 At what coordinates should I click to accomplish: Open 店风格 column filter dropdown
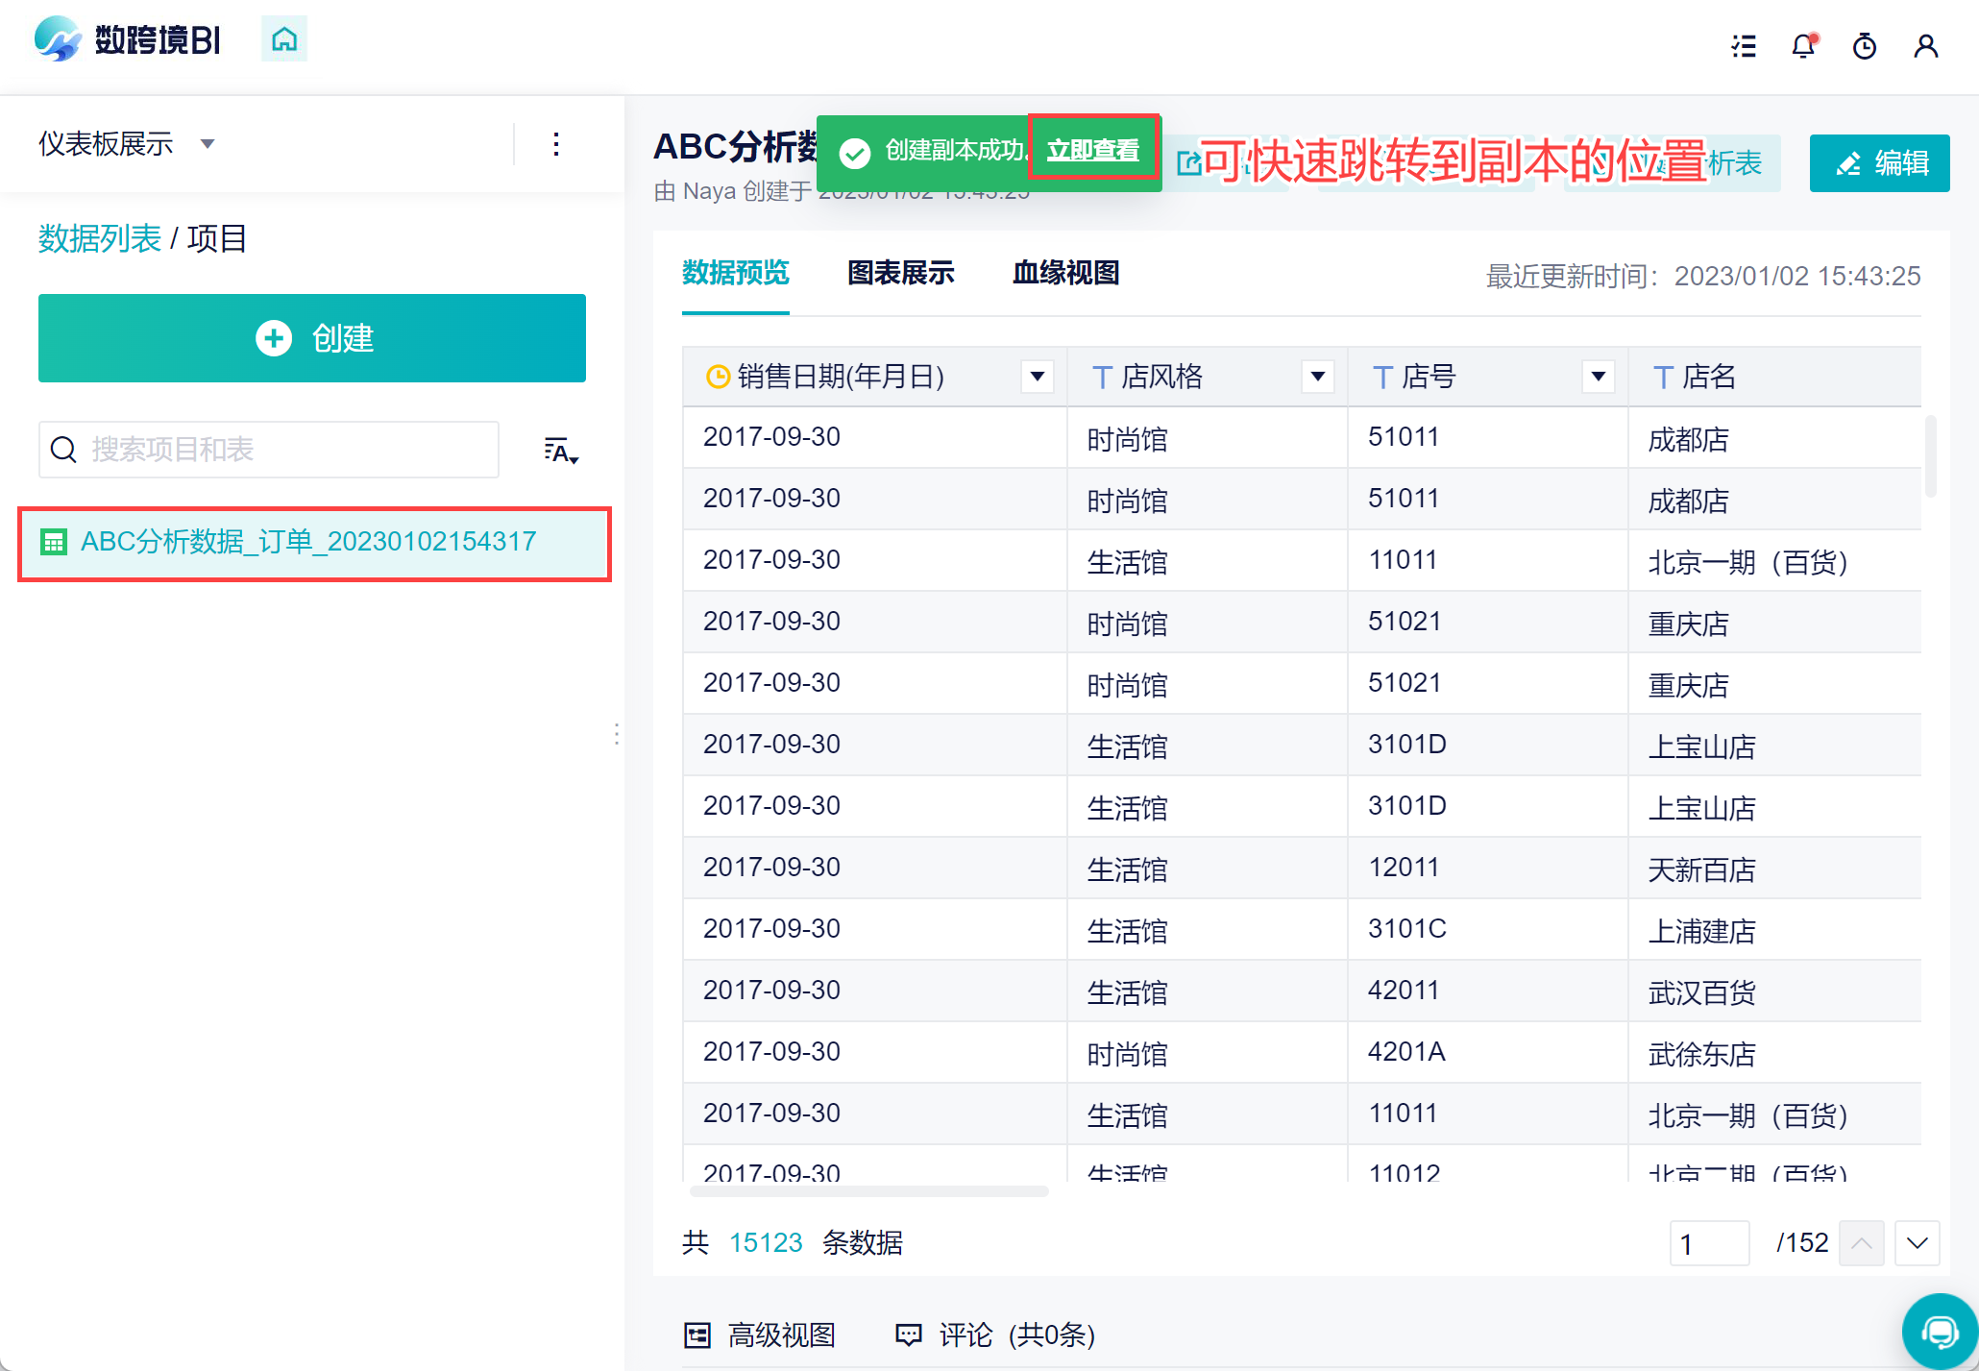(1318, 377)
